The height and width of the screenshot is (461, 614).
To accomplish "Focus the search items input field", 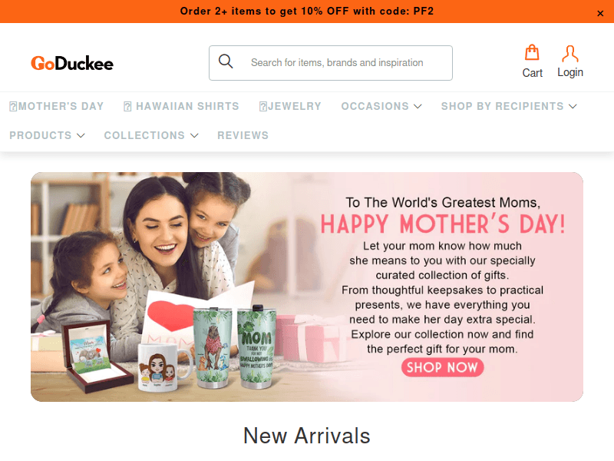I will tap(337, 63).
